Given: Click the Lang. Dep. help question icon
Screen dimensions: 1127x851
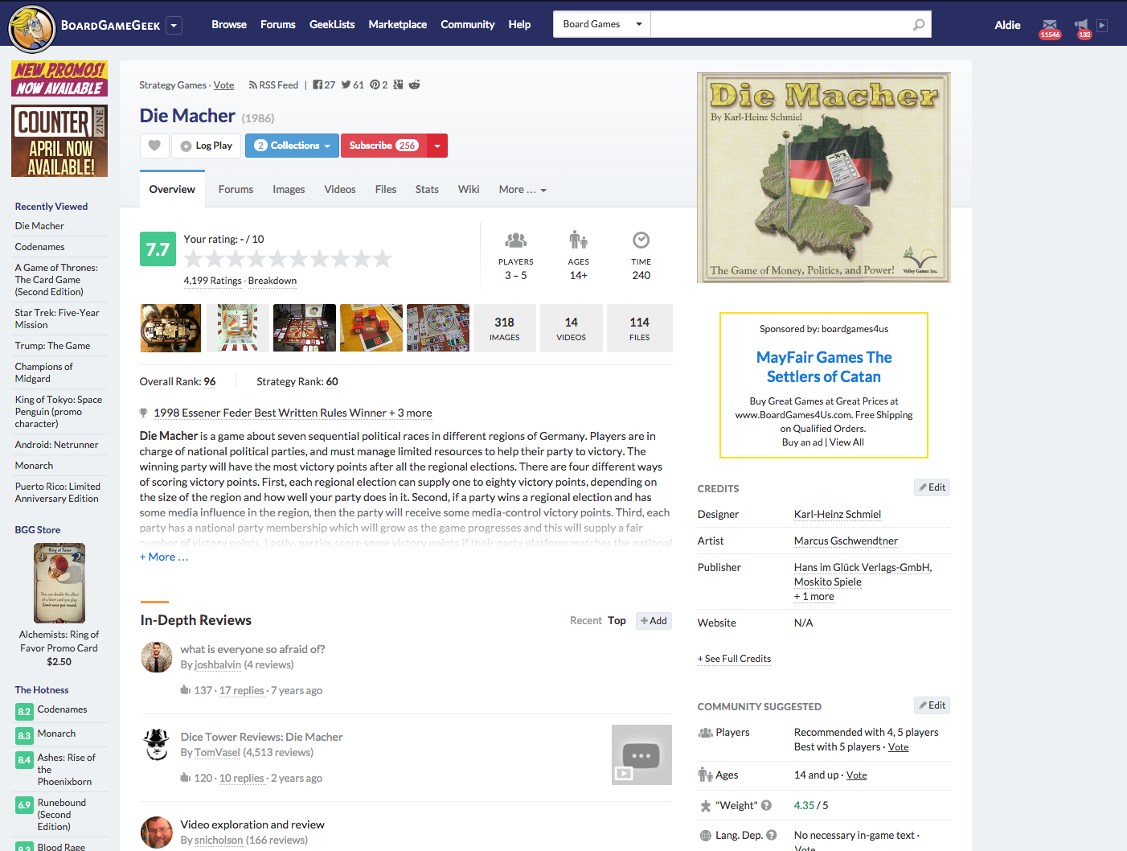Looking at the screenshot, I should click(x=772, y=835).
